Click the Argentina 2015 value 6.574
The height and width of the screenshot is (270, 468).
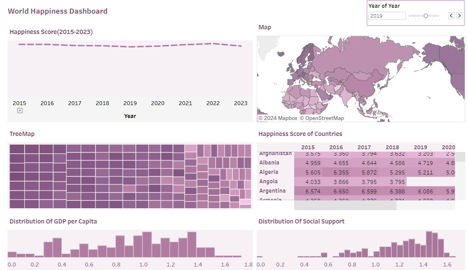click(313, 191)
